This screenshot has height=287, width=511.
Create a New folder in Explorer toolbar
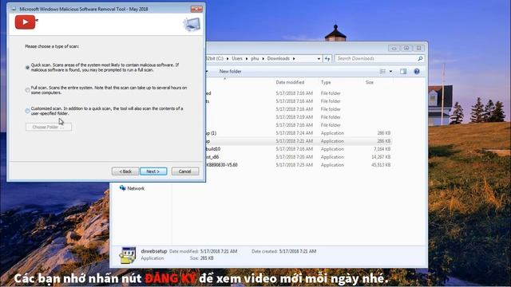point(230,71)
